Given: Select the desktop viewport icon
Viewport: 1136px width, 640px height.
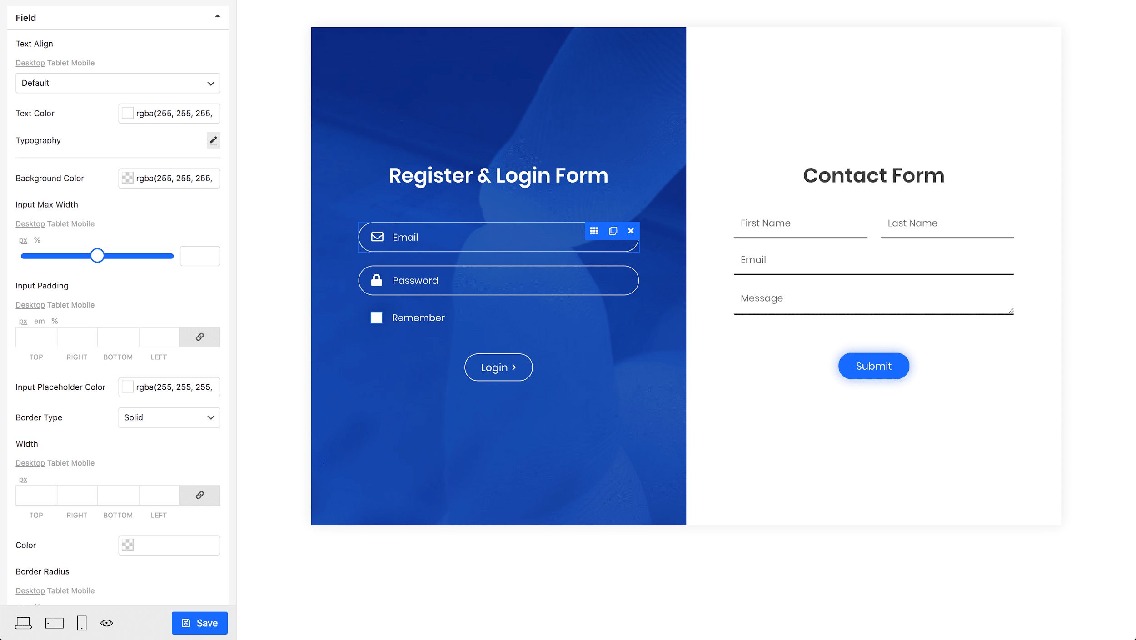Looking at the screenshot, I should coord(24,623).
